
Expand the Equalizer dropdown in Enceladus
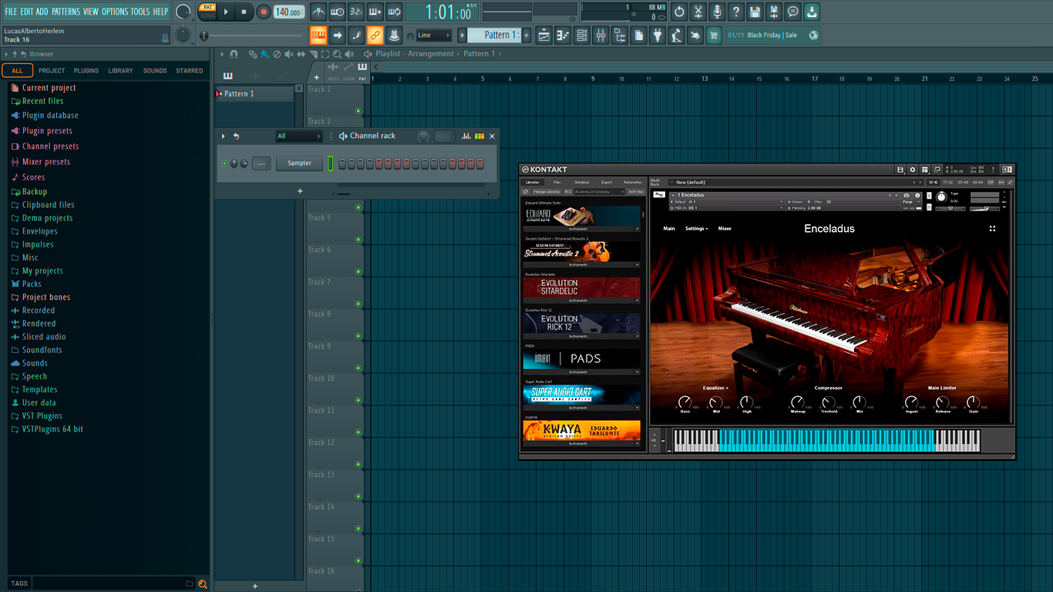715,388
